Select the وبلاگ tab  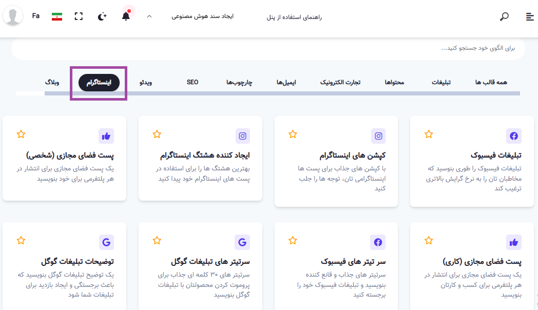[x=52, y=82]
